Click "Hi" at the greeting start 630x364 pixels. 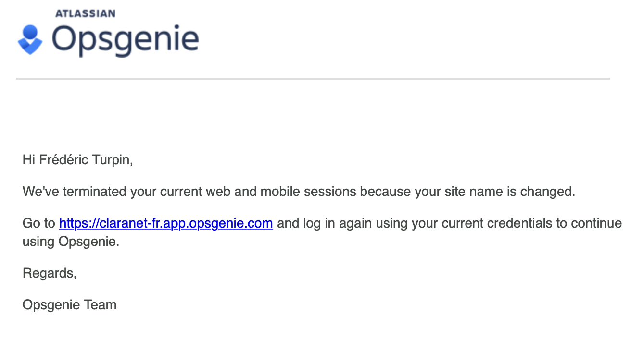(29, 159)
